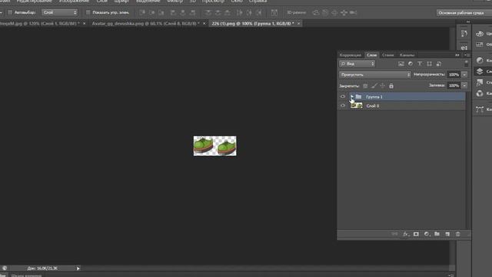Image resolution: width=492 pixels, height=277 pixels.
Task: Open the layers panel flyout menu
Action: point(467,55)
